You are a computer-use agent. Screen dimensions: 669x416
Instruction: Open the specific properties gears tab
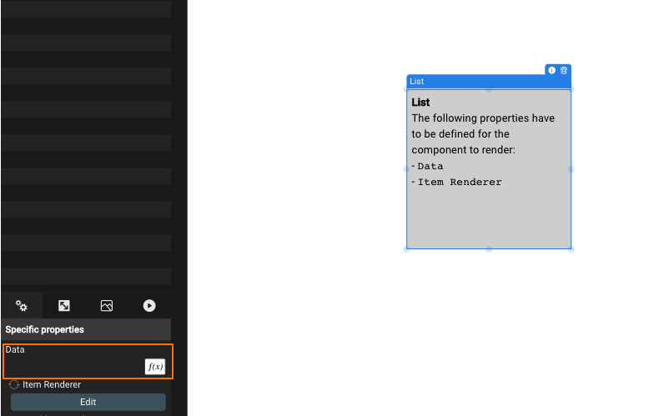tap(22, 306)
